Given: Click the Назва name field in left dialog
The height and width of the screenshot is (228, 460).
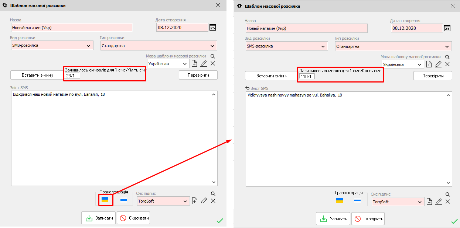Looking at the screenshot, I should [72, 28].
